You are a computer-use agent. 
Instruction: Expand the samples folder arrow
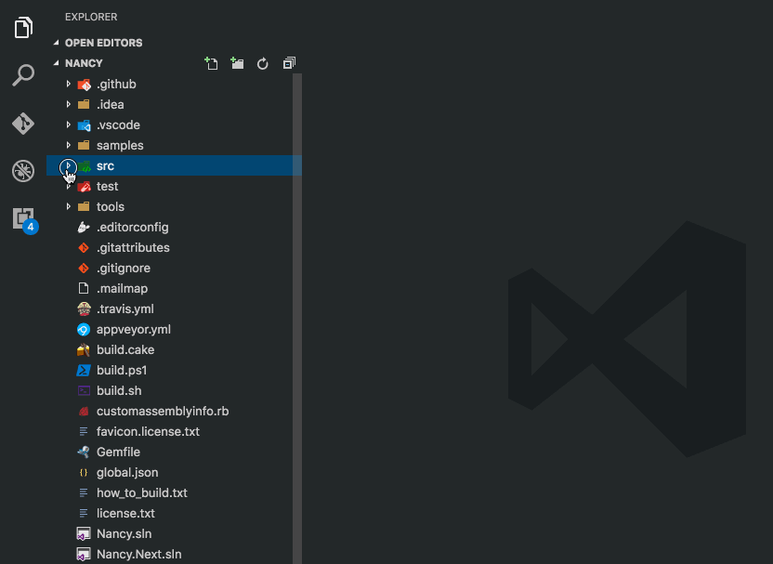[x=69, y=146]
